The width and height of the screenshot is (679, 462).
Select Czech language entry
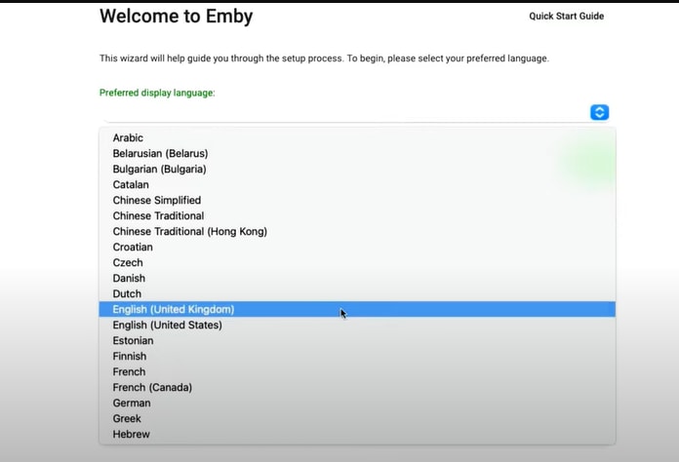point(357,262)
